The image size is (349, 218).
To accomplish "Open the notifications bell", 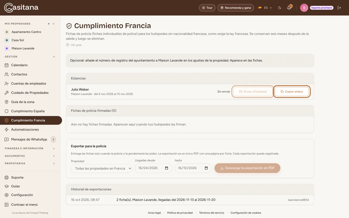I will (x=289, y=7).
